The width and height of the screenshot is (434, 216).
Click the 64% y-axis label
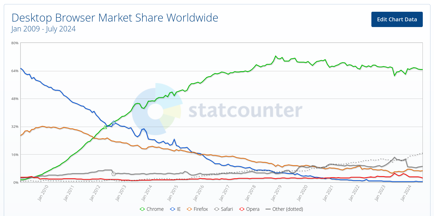(15, 71)
